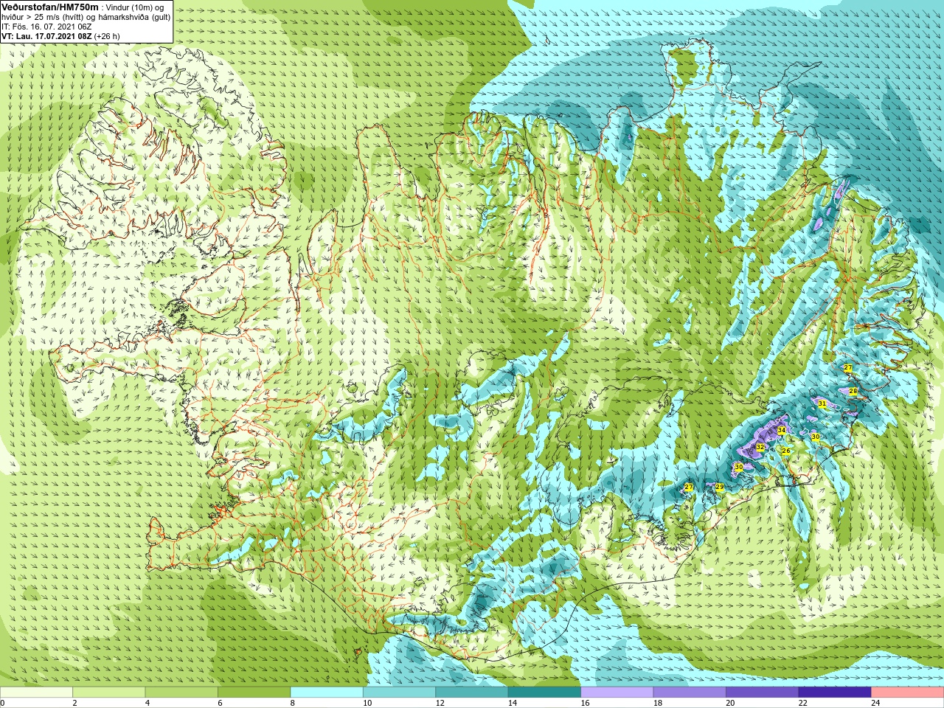This screenshot has height=708, width=944.
Task: Select the dark indigo 22–24 m/s legend swatch
Action: tap(835, 692)
